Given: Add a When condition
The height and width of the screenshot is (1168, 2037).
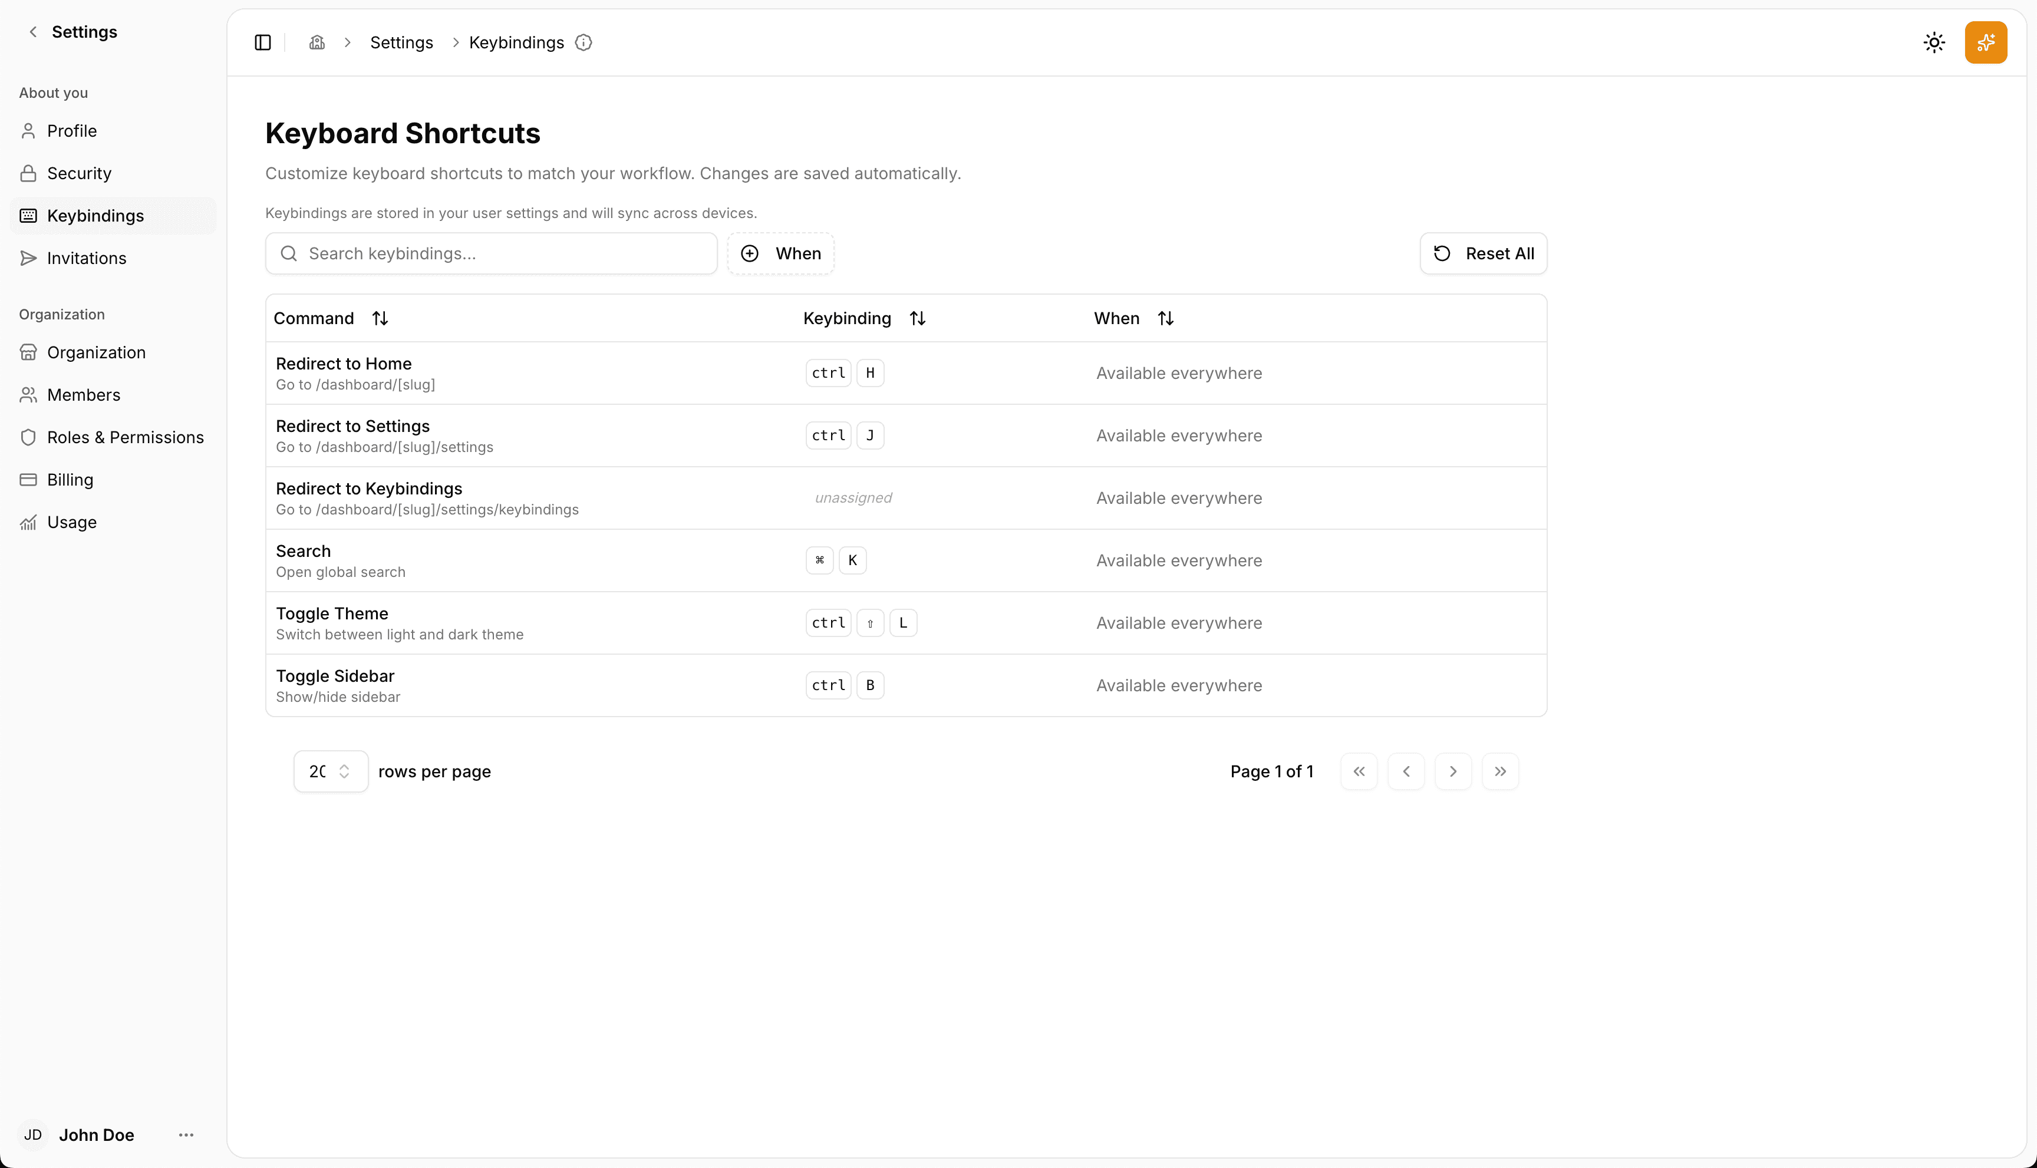Looking at the screenshot, I should pyautogui.click(x=780, y=253).
